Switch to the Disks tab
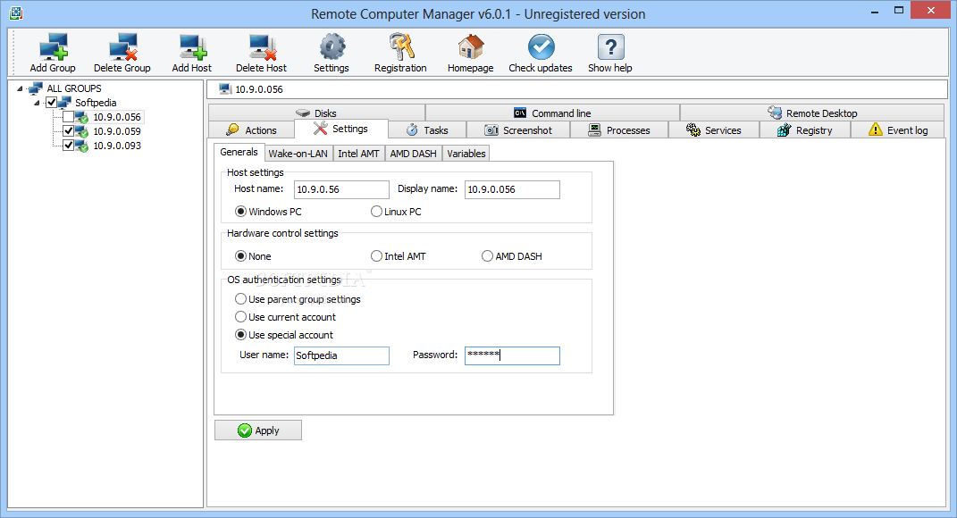 (316, 113)
